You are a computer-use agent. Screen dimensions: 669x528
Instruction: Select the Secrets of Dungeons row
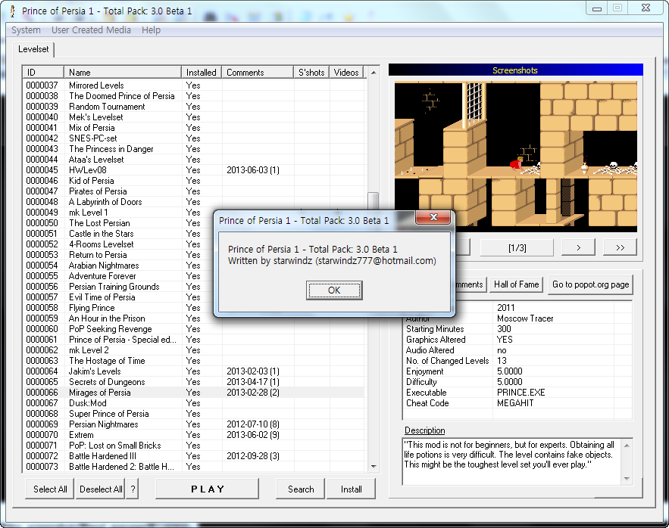(194, 382)
